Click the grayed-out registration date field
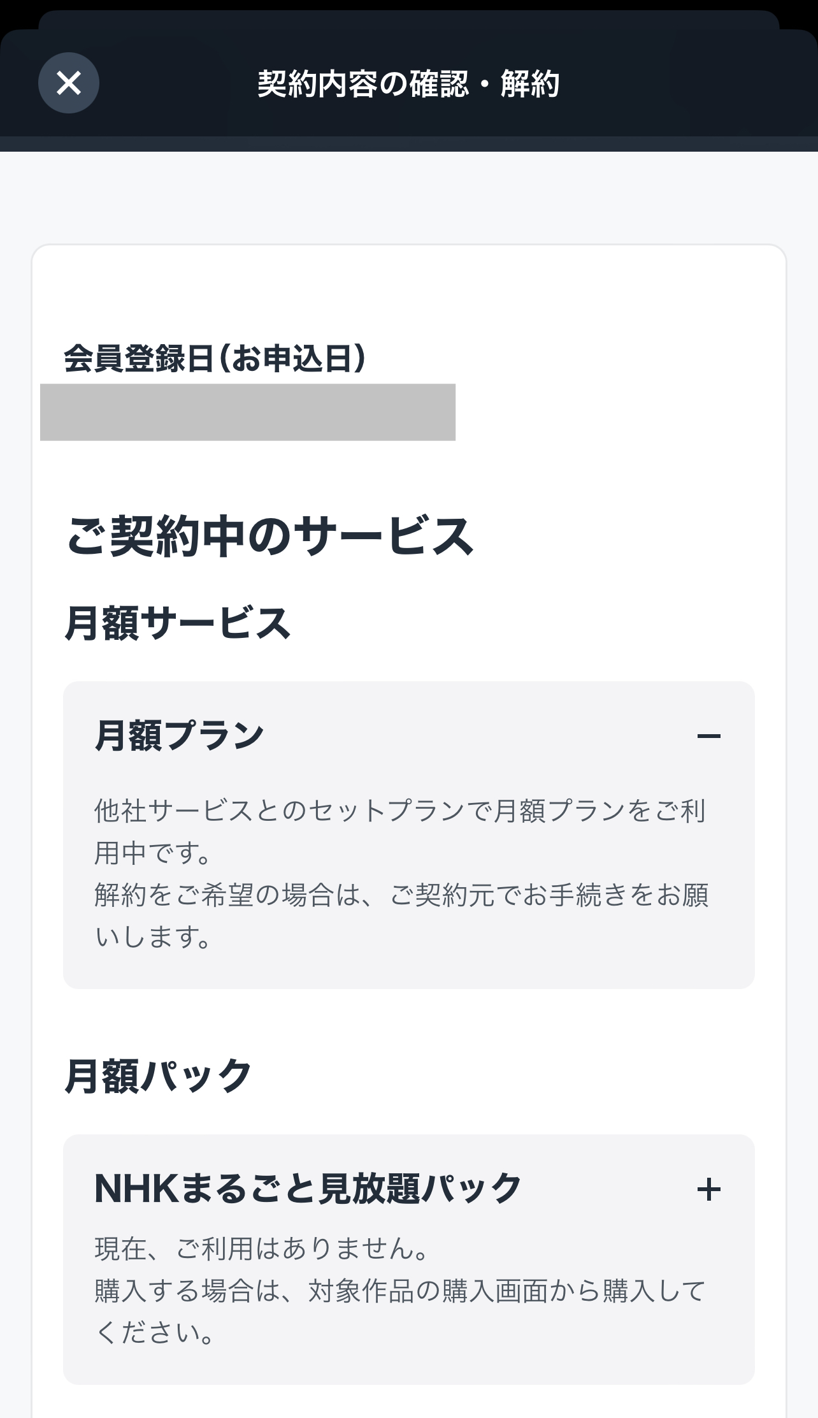 coord(247,412)
